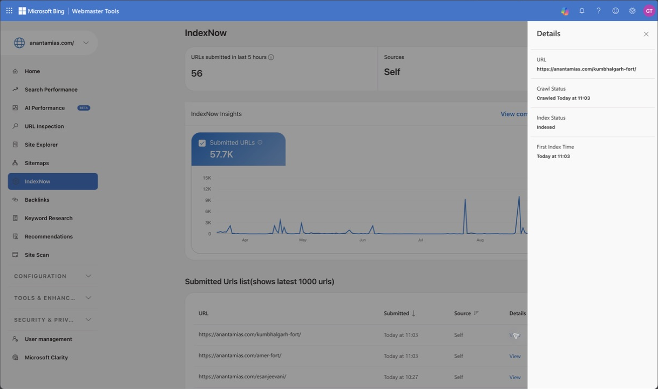Select IndexNow in sidebar
658x389 pixels.
[x=53, y=181]
